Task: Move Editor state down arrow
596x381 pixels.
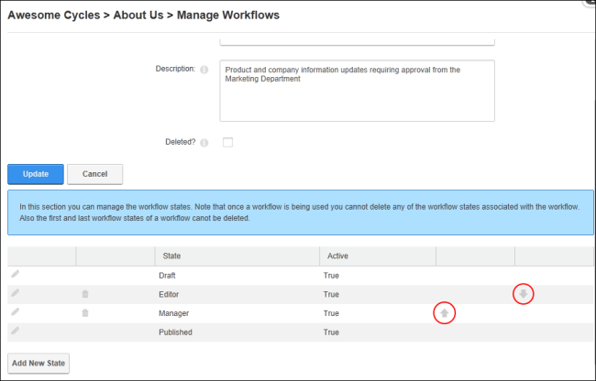Action: (x=524, y=294)
